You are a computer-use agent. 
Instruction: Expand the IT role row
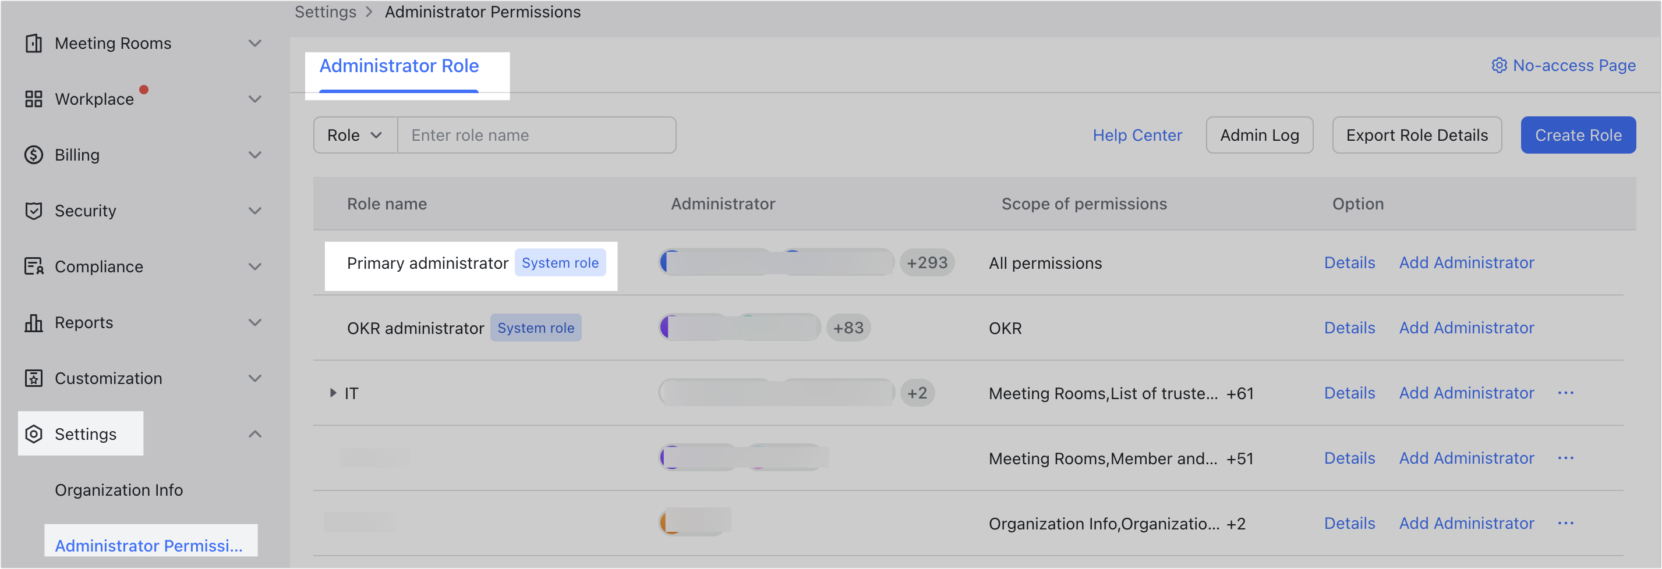[x=333, y=393]
